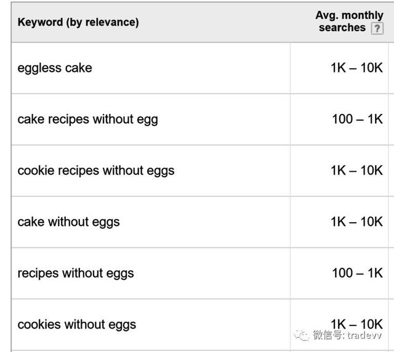Image resolution: width=394 pixels, height=352 pixels.
Task: Select the "eggless cake" keyword
Action: click(55, 68)
